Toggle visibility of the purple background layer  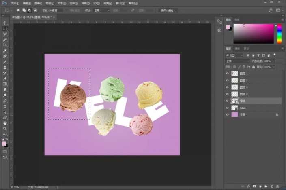227,115
